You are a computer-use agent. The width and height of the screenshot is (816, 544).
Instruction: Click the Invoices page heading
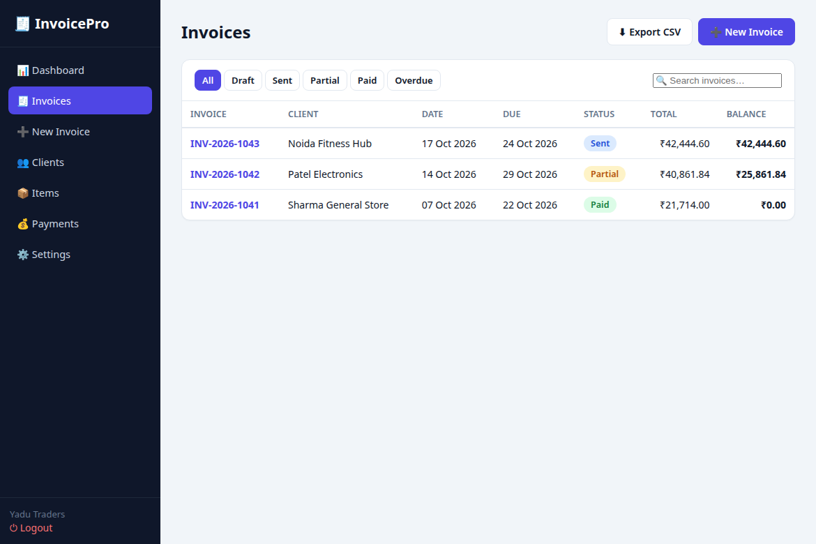pos(216,32)
